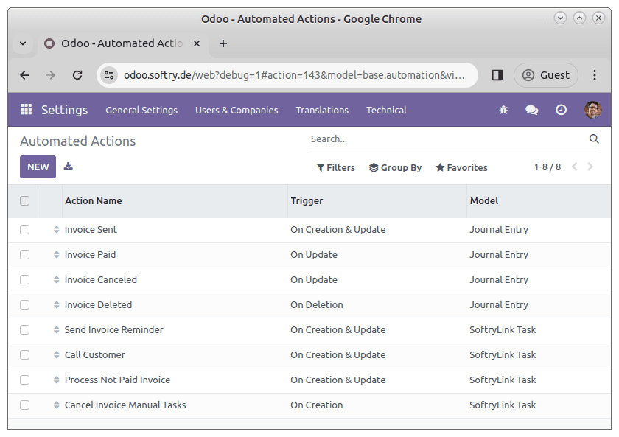Go to the next page of records

pos(590,167)
